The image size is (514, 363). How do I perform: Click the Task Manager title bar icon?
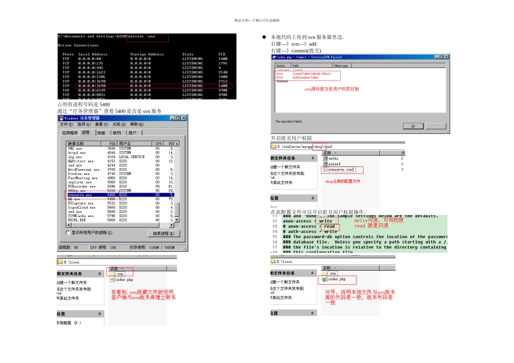61,118
